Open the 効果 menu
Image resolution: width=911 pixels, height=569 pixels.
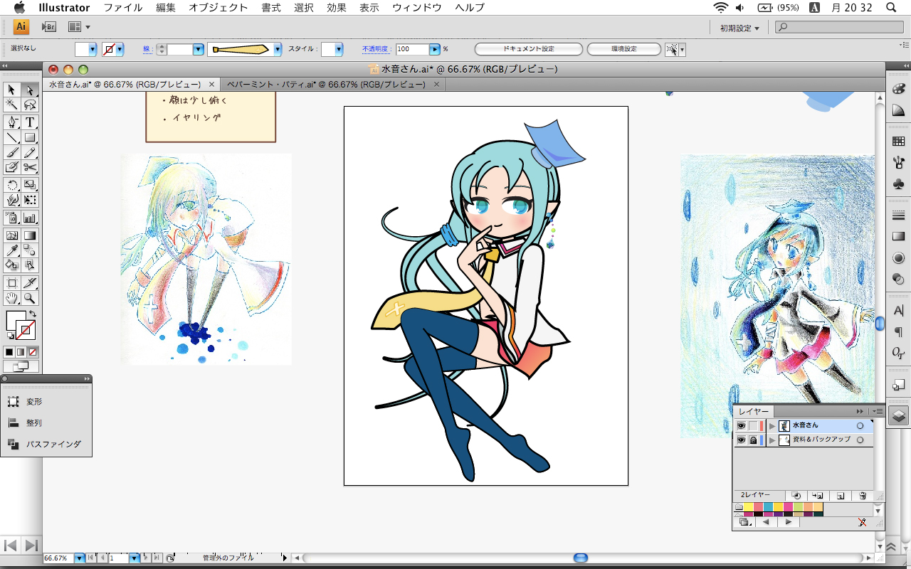pyautogui.click(x=337, y=8)
